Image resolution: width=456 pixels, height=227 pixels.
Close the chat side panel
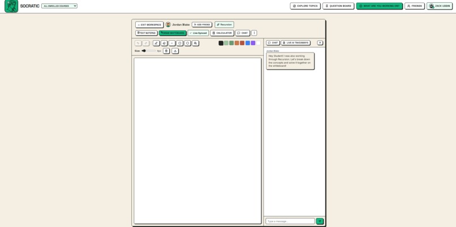tap(320, 43)
